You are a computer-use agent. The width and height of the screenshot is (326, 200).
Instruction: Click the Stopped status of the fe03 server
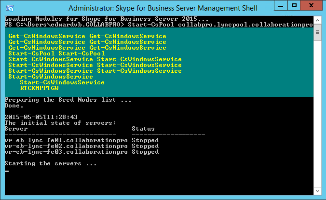145,152
